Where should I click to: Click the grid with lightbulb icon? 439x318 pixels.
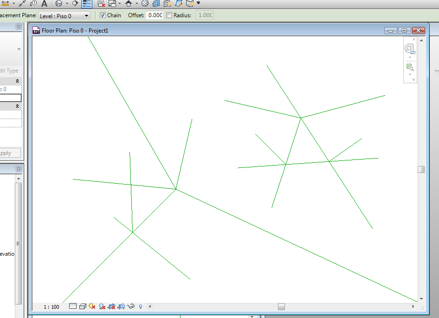click(168, 3)
